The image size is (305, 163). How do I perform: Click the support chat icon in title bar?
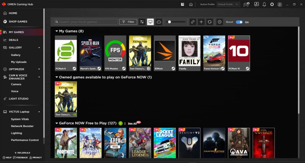(x=256, y=4)
